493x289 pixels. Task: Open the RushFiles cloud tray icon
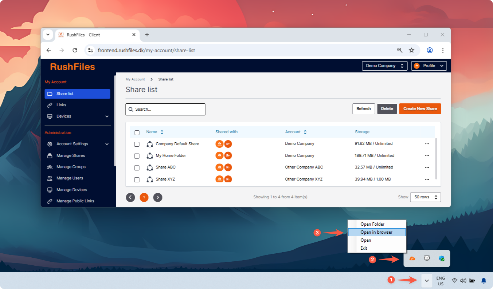pos(412,258)
